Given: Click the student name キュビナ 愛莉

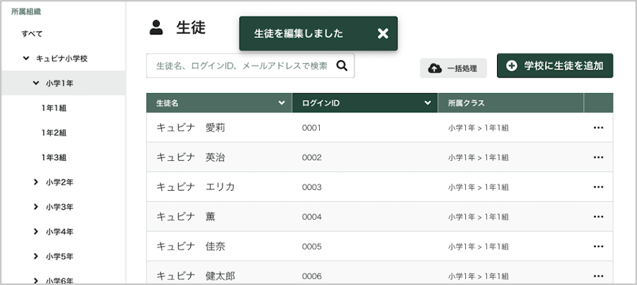Looking at the screenshot, I should pos(190,128).
